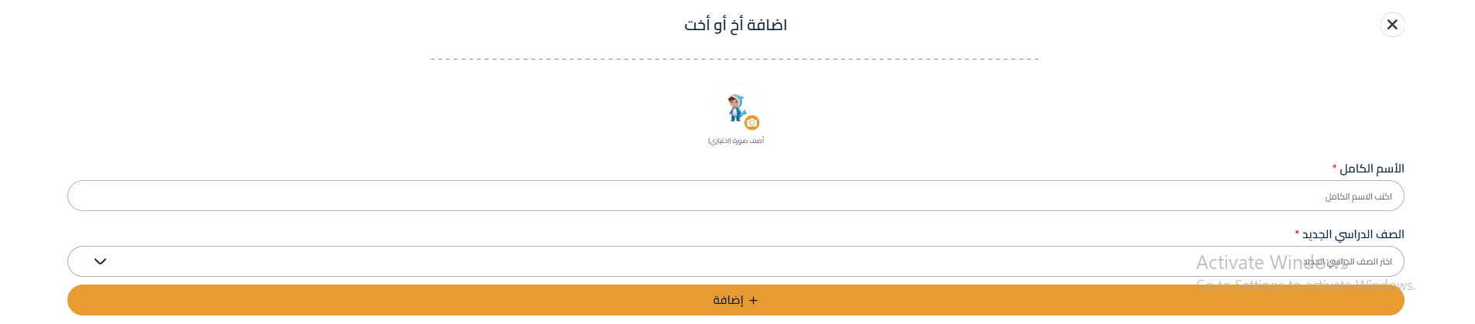Click the dashed divider under the title
Screen dimensions: 1475x324
tap(734, 59)
